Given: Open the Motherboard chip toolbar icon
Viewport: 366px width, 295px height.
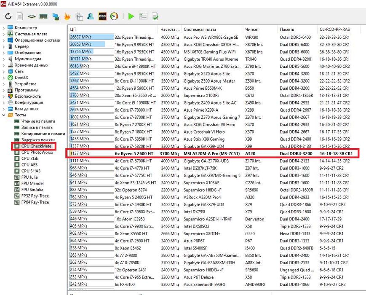Looking at the screenshot, I should tap(32, 16).
